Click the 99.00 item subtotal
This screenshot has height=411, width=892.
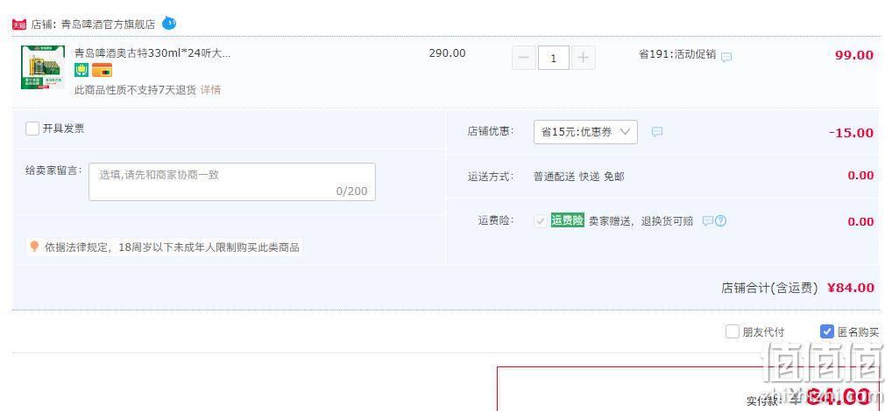tap(854, 55)
